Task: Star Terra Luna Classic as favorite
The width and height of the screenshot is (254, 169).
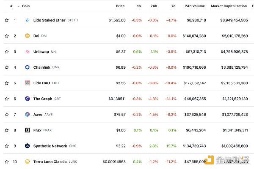Action: pyautogui.click(x=7, y=161)
